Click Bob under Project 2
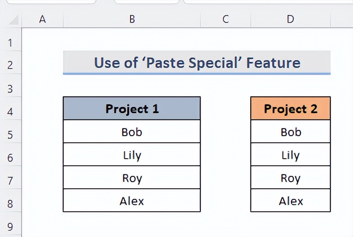This screenshot has height=237, width=353. pyautogui.click(x=291, y=132)
